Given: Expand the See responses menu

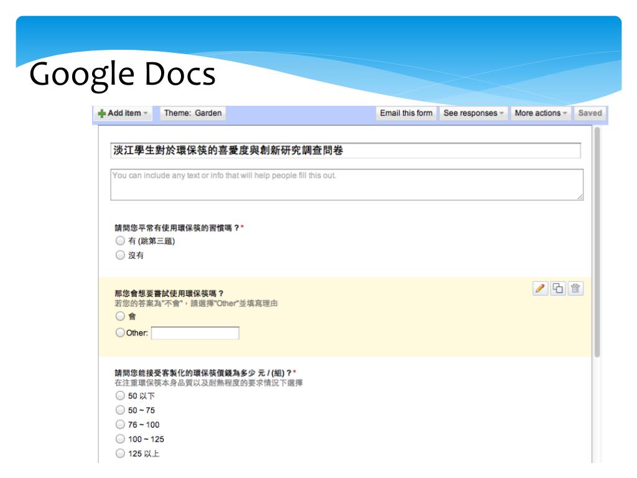Looking at the screenshot, I should coord(473,113).
